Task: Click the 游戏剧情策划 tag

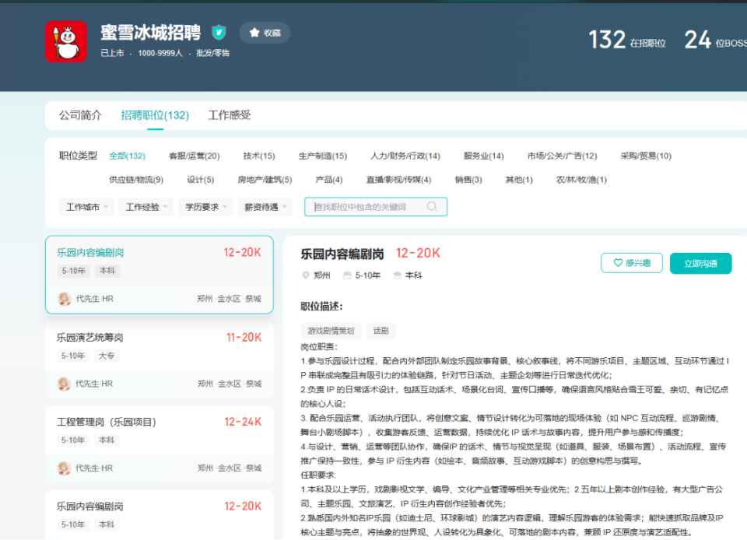Action: click(331, 329)
